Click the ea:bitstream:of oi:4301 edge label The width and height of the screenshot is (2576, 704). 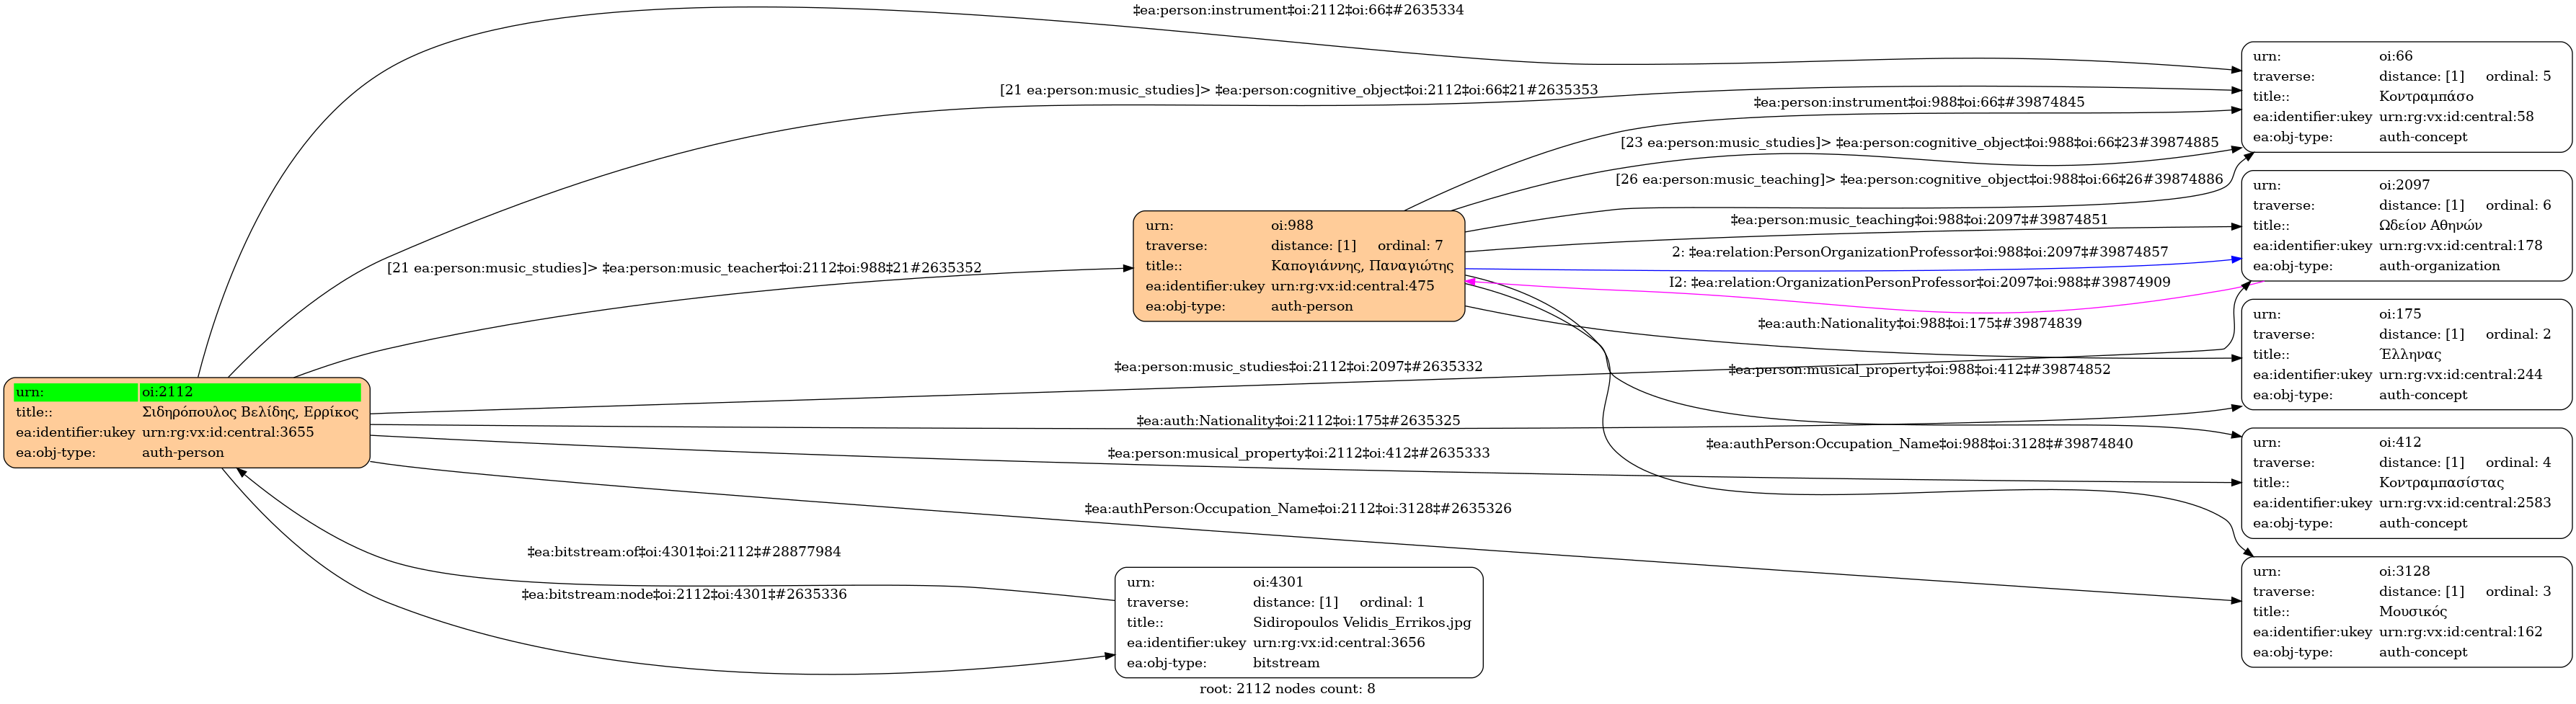684,552
